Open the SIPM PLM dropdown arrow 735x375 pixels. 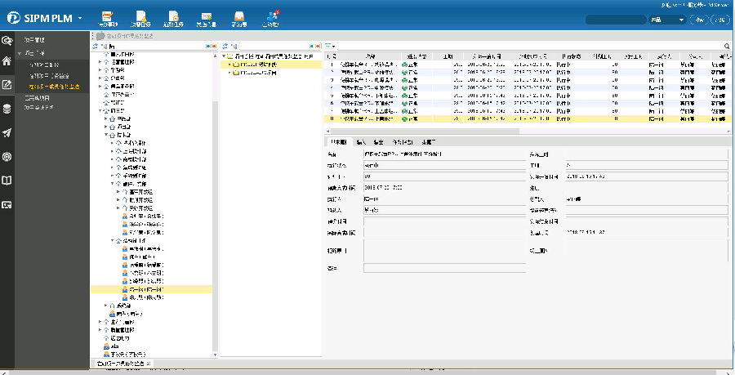click(80, 17)
